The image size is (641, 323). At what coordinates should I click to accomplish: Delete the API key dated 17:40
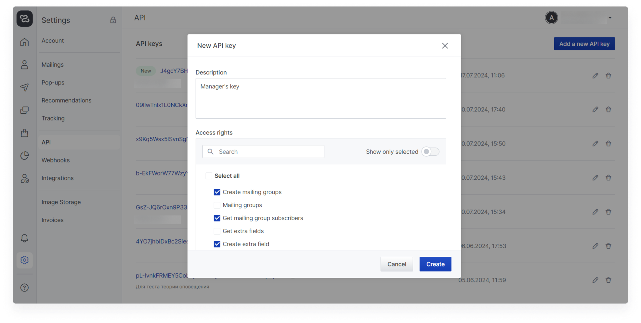pos(608,110)
